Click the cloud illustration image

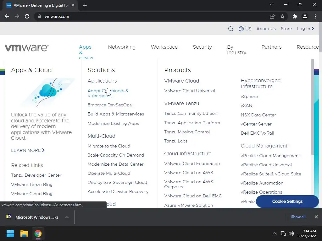coord(48,93)
